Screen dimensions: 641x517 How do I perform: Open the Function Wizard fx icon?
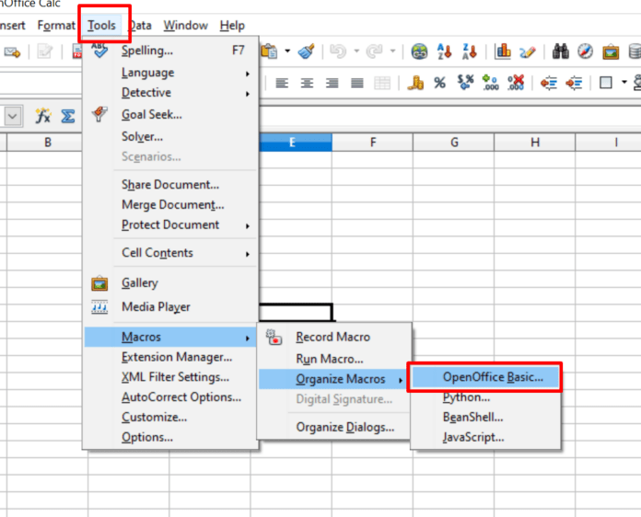pyautogui.click(x=42, y=117)
